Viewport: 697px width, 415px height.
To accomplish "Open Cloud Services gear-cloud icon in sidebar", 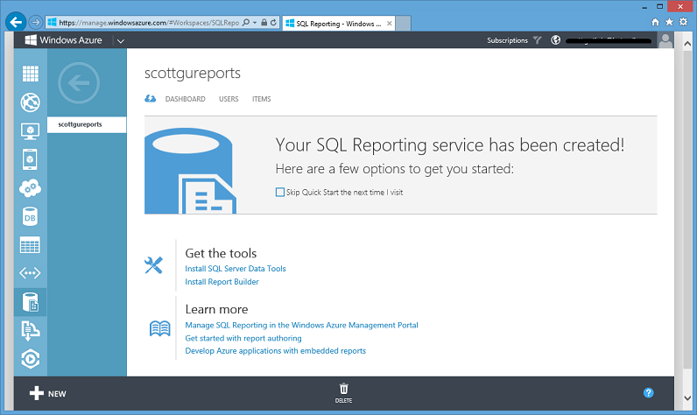I will click(31, 188).
